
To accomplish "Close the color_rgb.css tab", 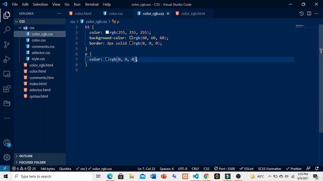I will click(x=168, y=14).
